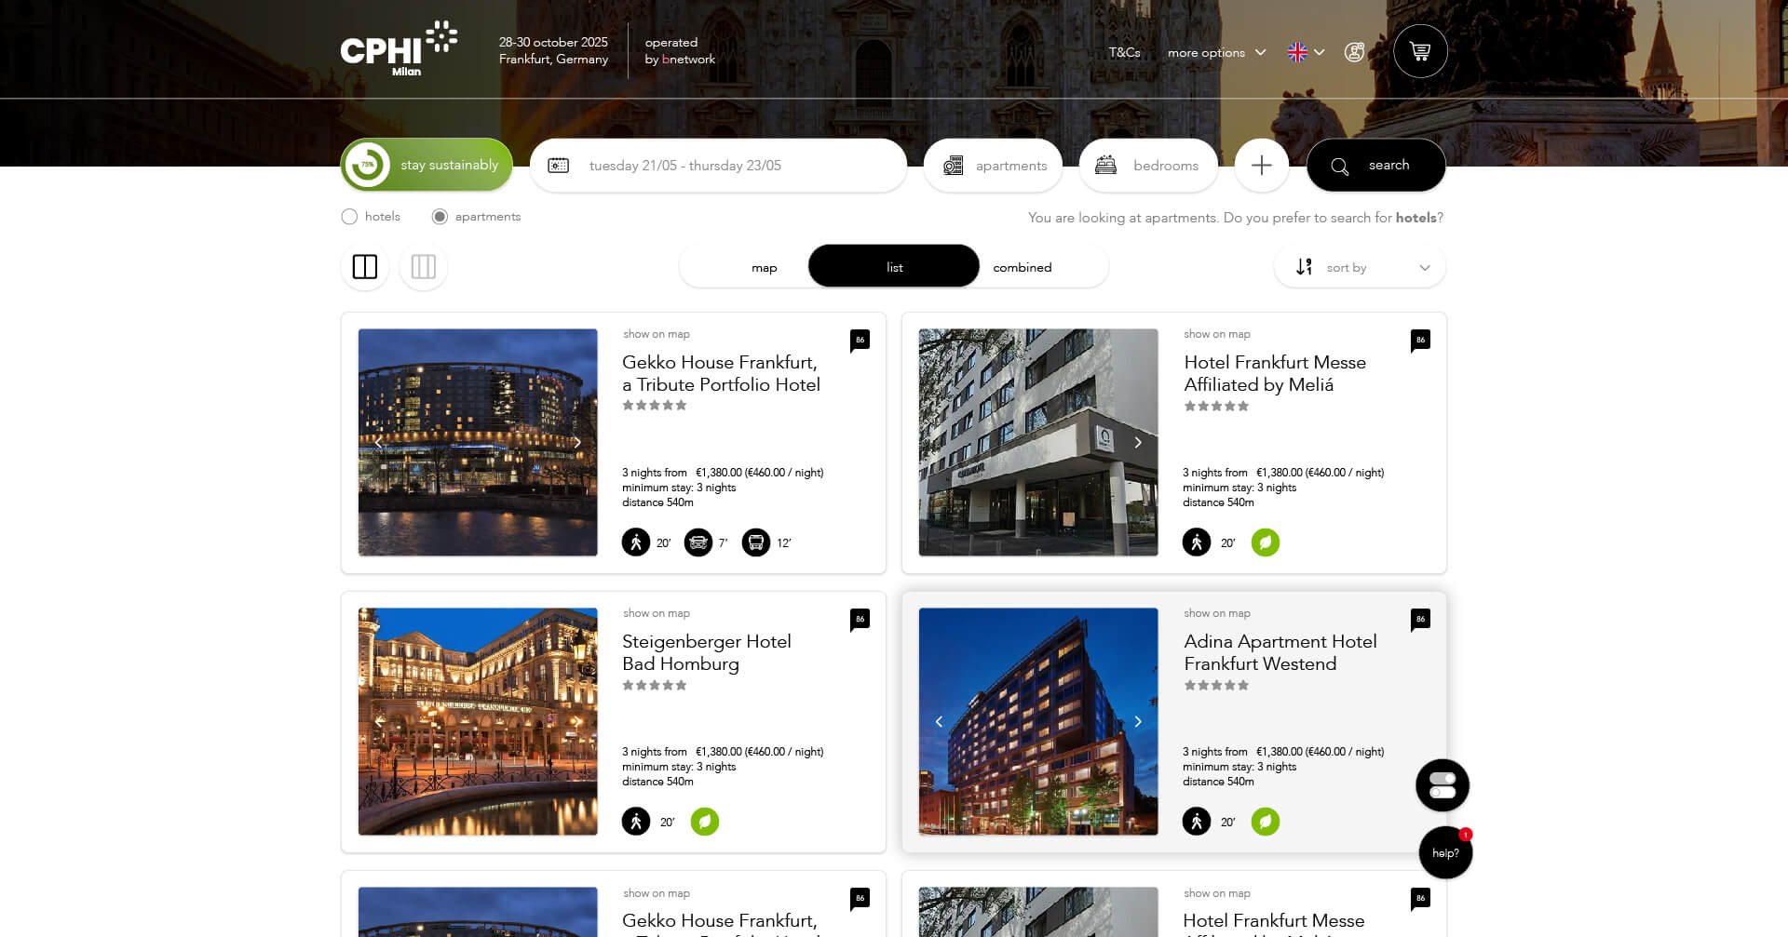Next photo arrow on Adina Apartment image

[1138, 722]
